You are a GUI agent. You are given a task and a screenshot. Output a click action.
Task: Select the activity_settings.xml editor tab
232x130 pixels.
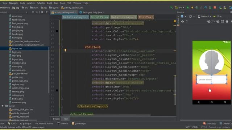64,12
